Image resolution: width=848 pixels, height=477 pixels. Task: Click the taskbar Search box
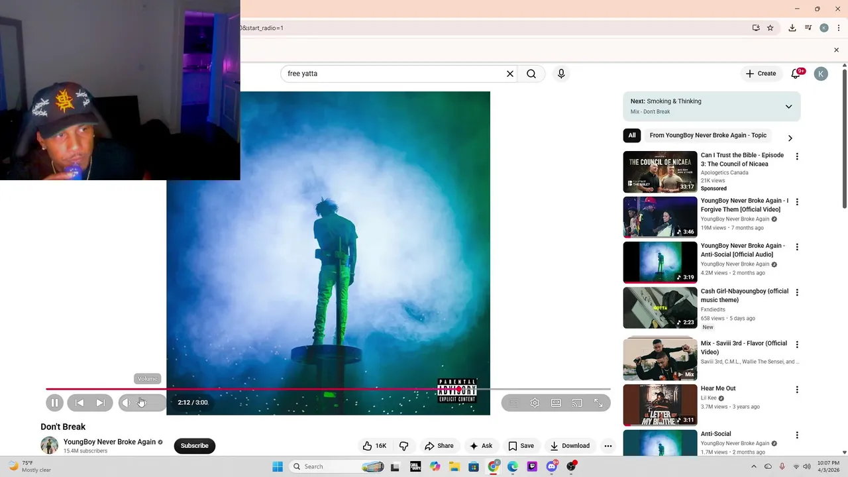(337, 466)
